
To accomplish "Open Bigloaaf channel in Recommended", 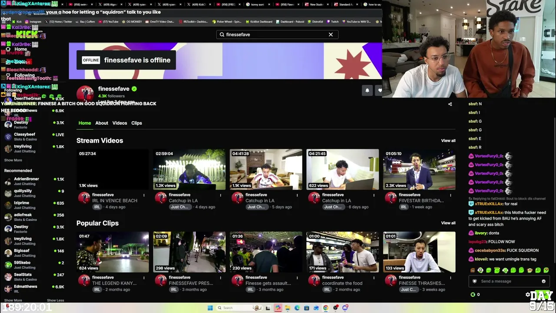I will pos(34,253).
